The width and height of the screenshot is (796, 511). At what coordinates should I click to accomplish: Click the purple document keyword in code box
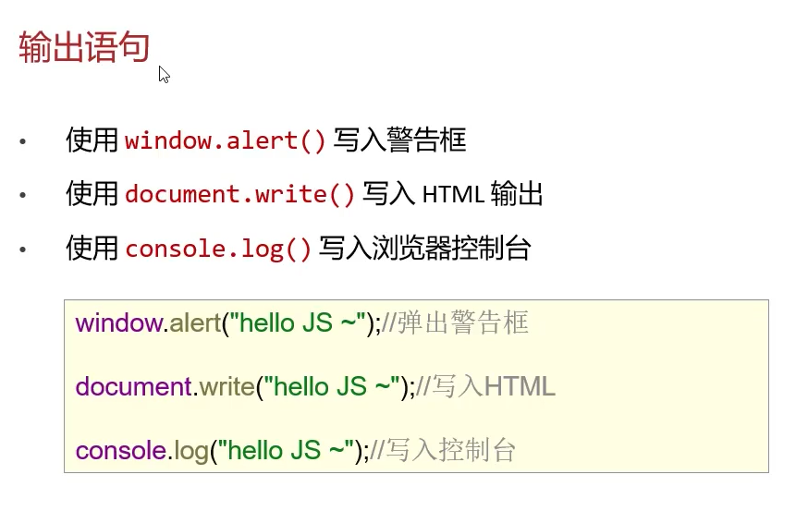[x=133, y=386]
